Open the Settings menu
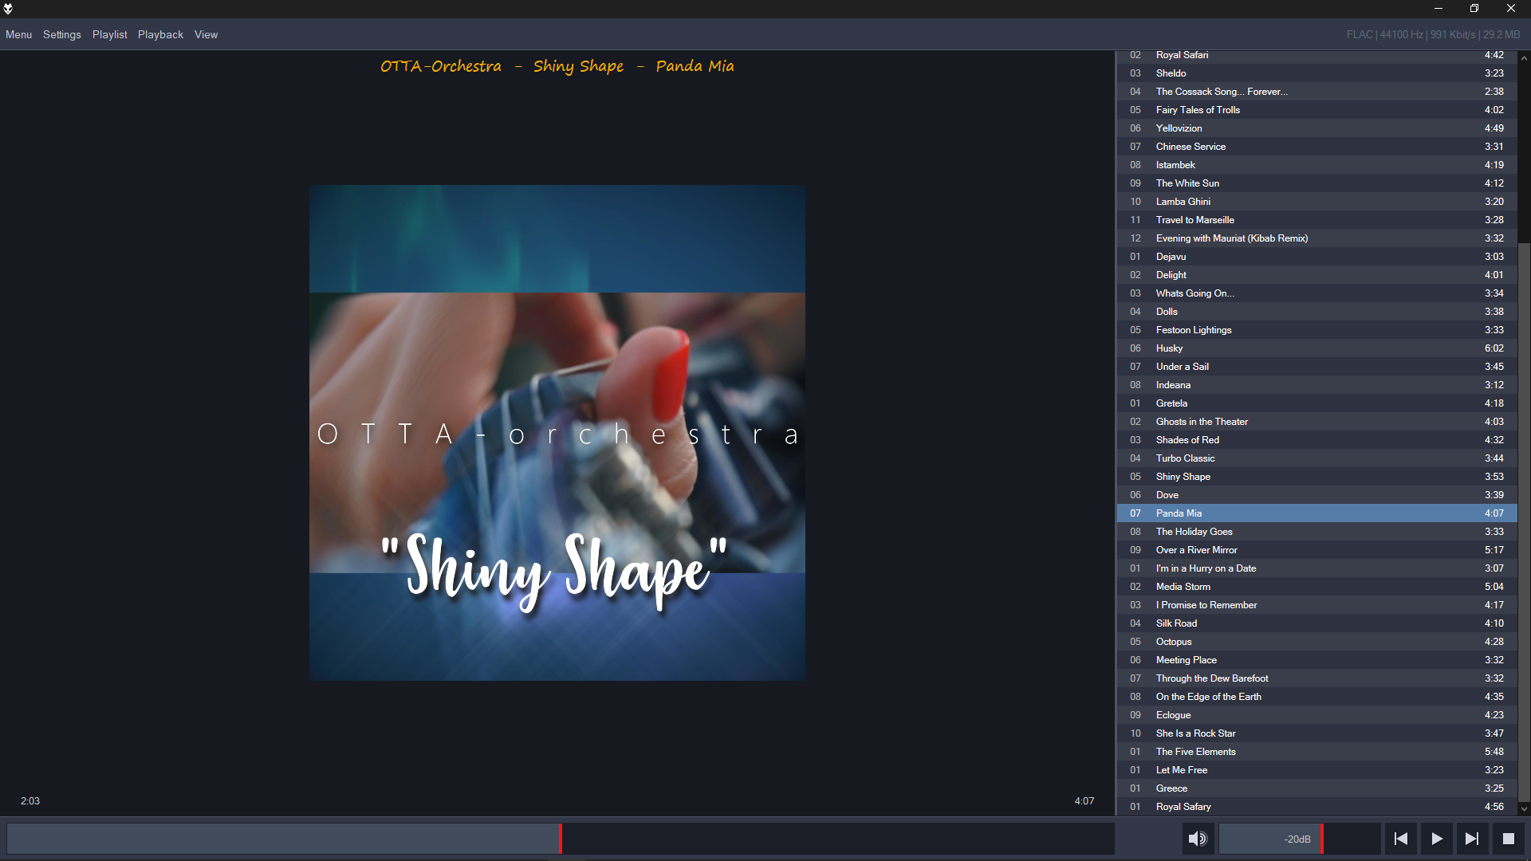Image resolution: width=1531 pixels, height=861 pixels. coord(62,34)
